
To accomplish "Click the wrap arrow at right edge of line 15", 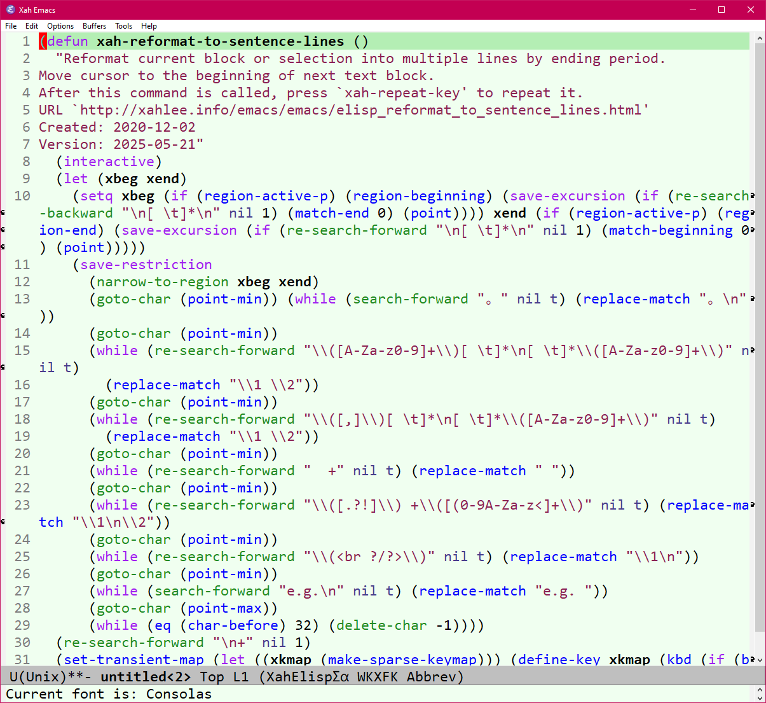I will pyautogui.click(x=752, y=350).
